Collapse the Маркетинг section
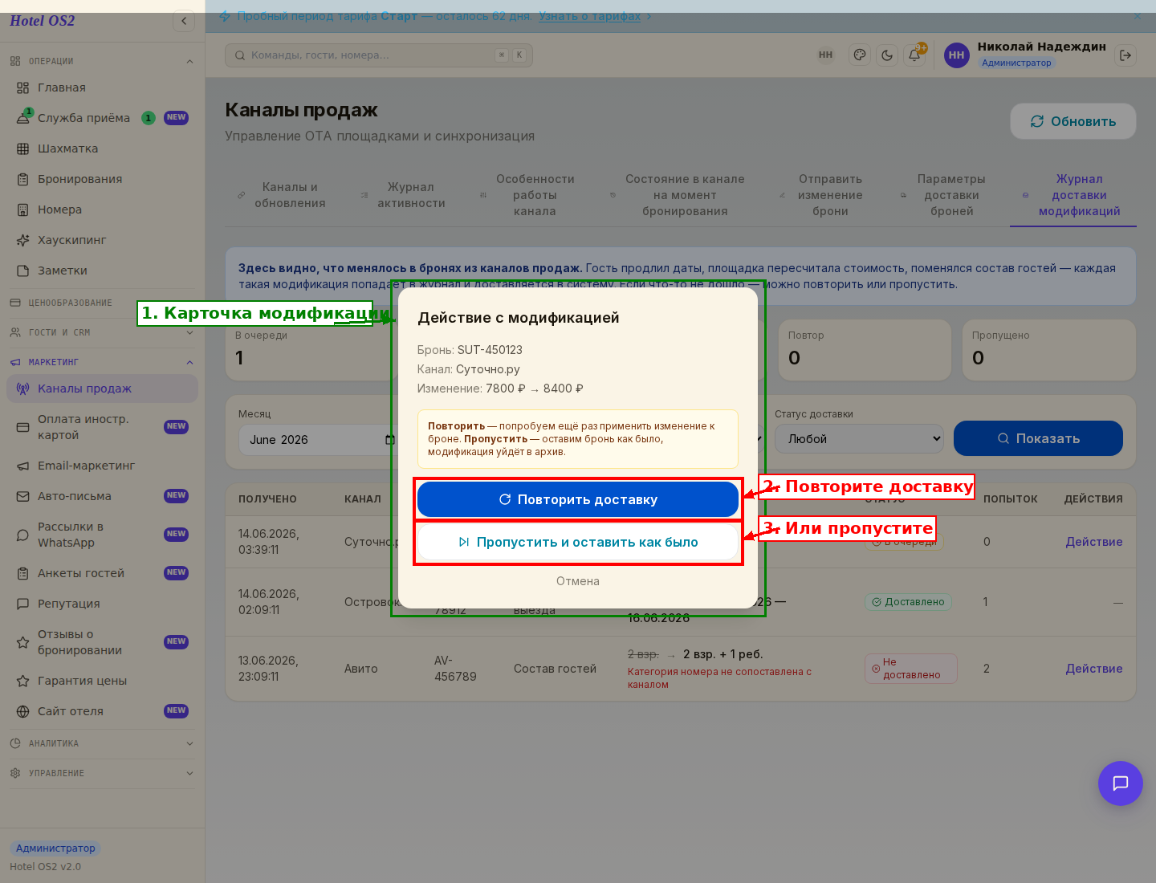Image resolution: width=1156 pixels, height=883 pixels. point(102,362)
